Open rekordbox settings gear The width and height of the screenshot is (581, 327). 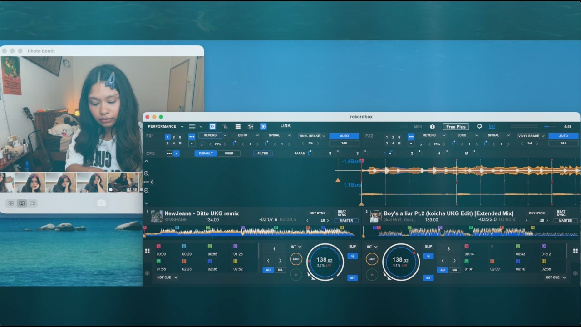(x=479, y=126)
